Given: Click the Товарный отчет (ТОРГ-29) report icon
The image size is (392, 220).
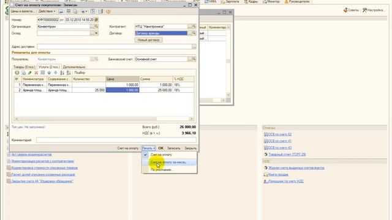Looking at the screenshot, I should tap(266, 155).
